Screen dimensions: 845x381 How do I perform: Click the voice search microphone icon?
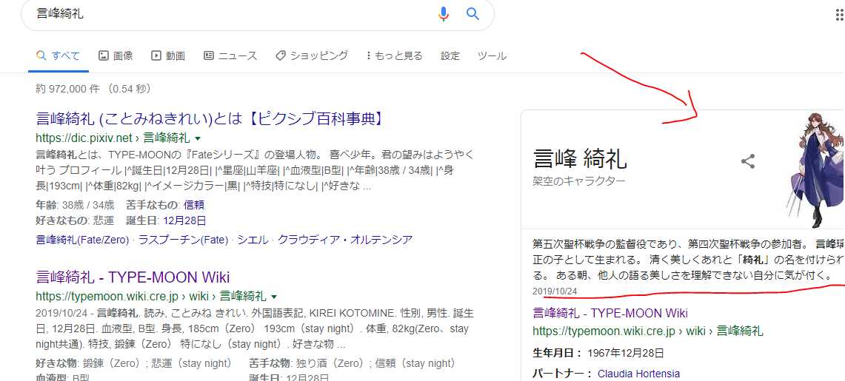(444, 13)
